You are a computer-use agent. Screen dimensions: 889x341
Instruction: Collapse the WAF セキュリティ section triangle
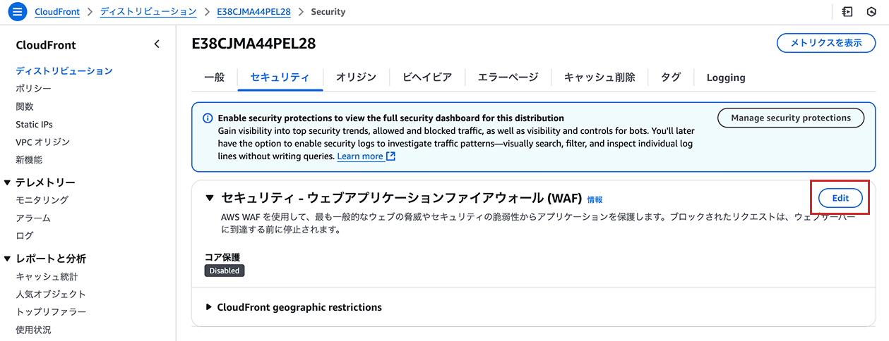pos(210,198)
